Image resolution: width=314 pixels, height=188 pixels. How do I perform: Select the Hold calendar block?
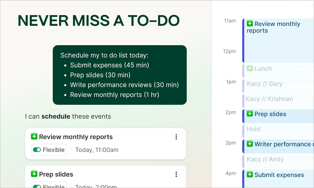[254, 129]
